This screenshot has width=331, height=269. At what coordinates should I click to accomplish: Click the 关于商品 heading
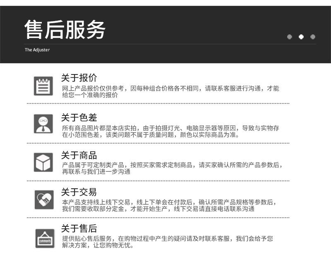click(x=79, y=155)
